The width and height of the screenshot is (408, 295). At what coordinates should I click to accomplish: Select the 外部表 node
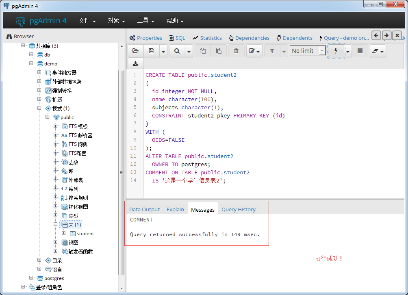pos(72,180)
